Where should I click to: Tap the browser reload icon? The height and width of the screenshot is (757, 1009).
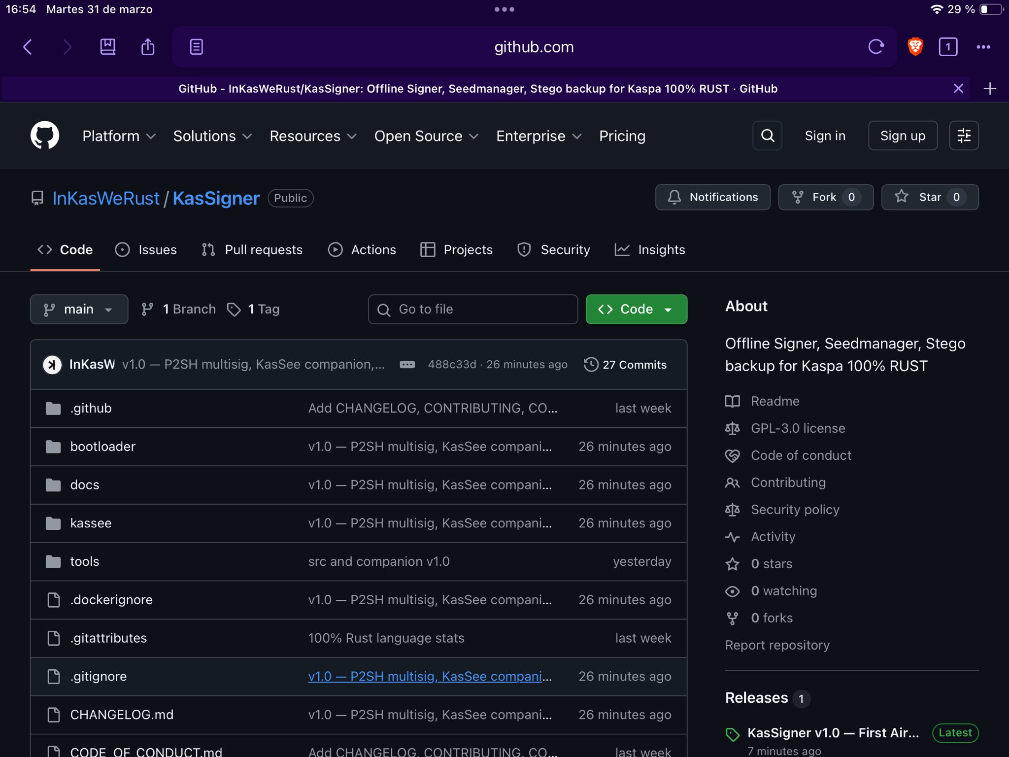point(875,47)
